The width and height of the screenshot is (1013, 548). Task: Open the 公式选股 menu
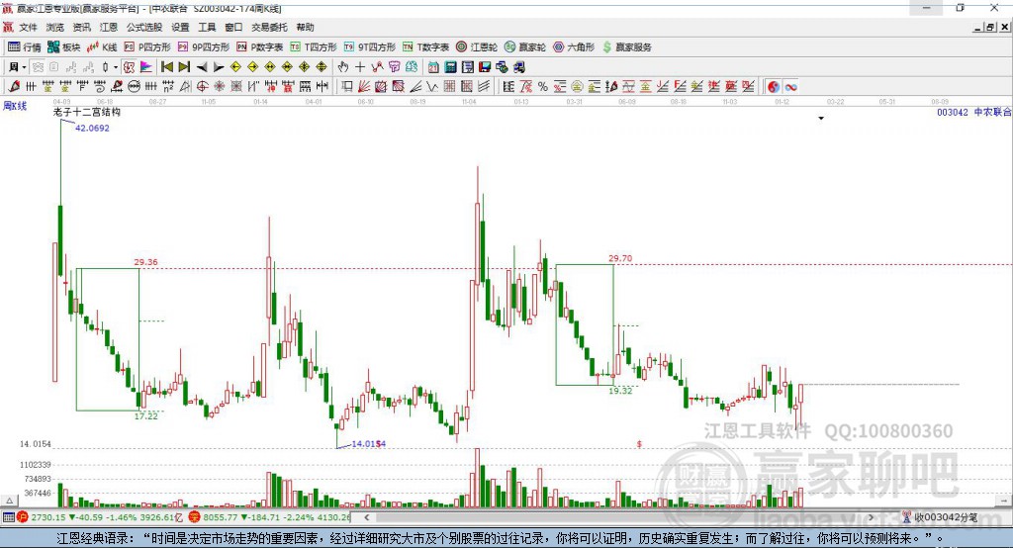[144, 27]
